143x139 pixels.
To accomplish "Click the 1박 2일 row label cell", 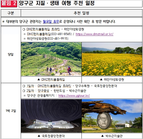I will (x=11, y=111).
